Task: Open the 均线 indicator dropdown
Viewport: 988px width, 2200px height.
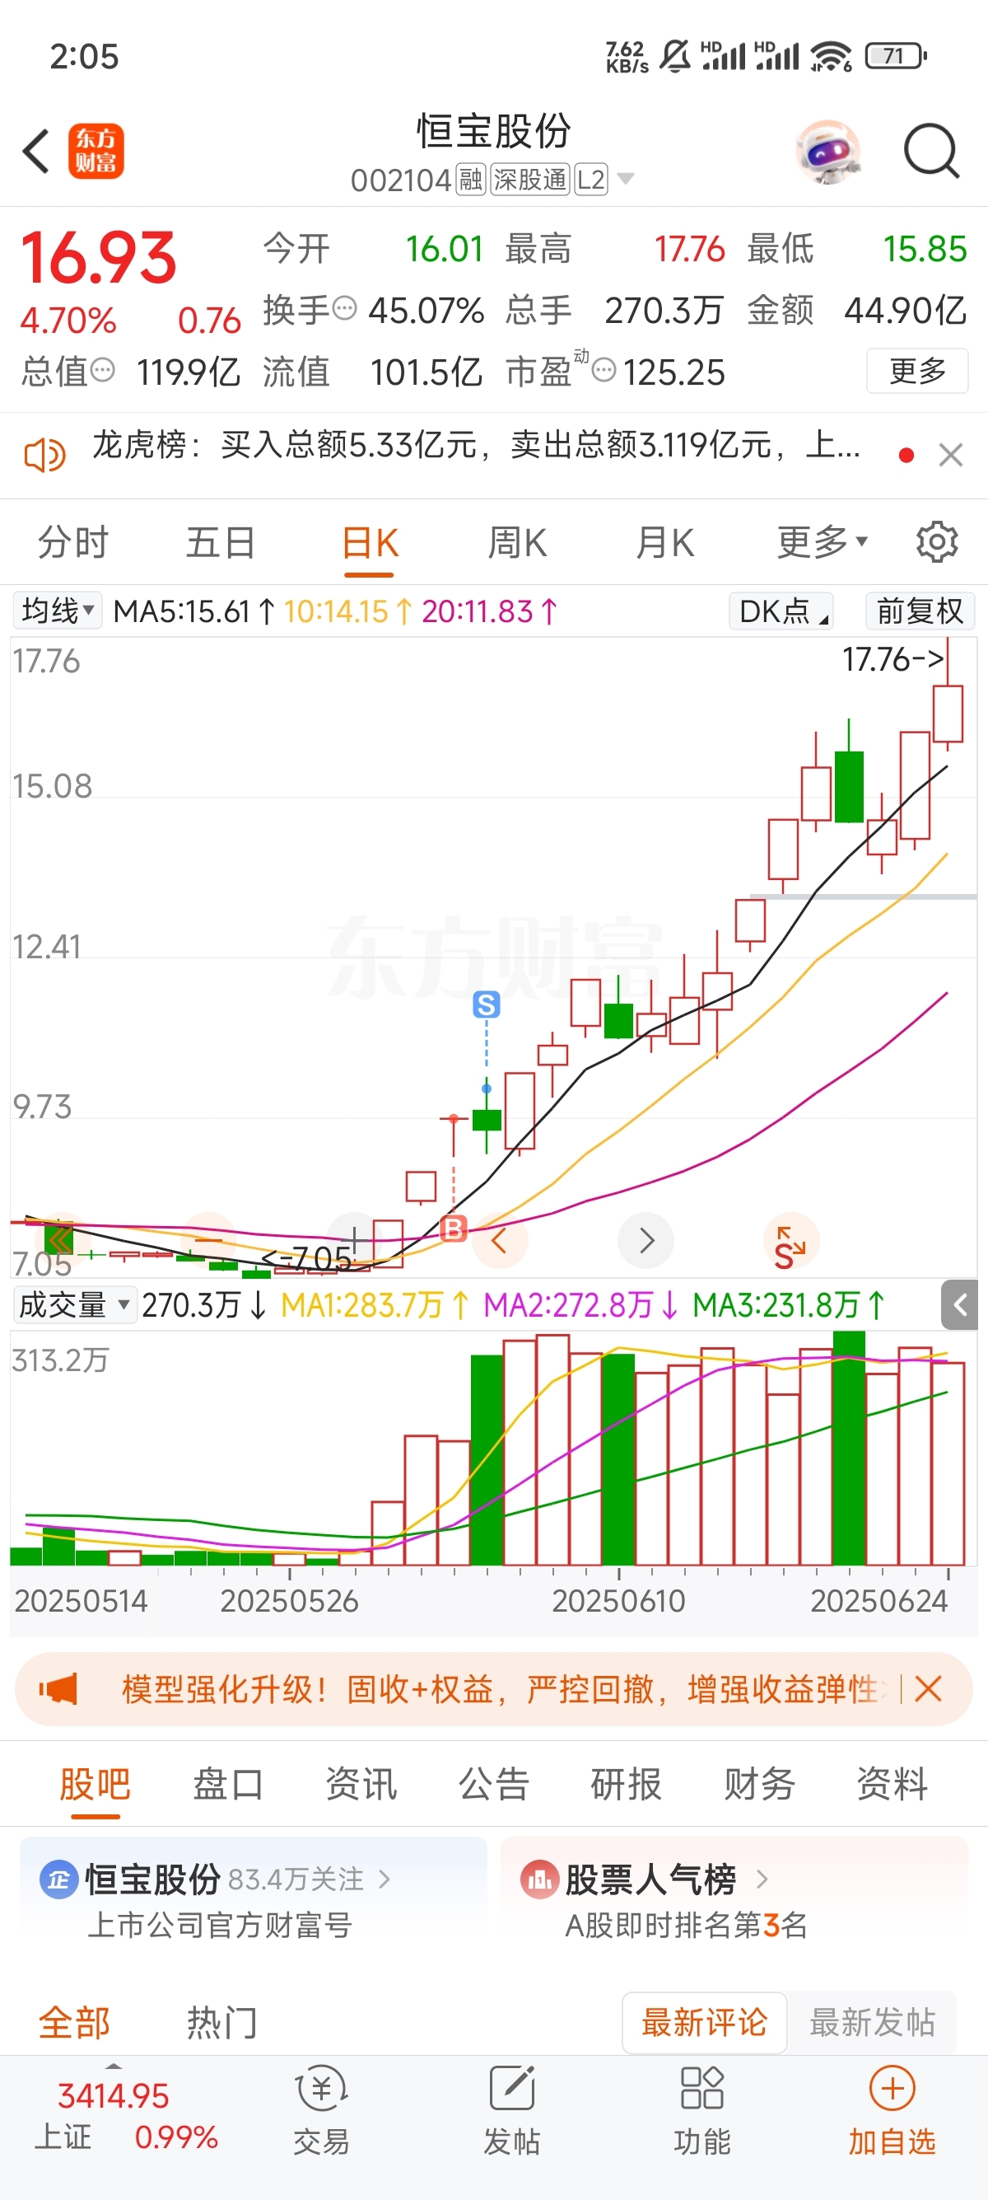Action: [57, 611]
